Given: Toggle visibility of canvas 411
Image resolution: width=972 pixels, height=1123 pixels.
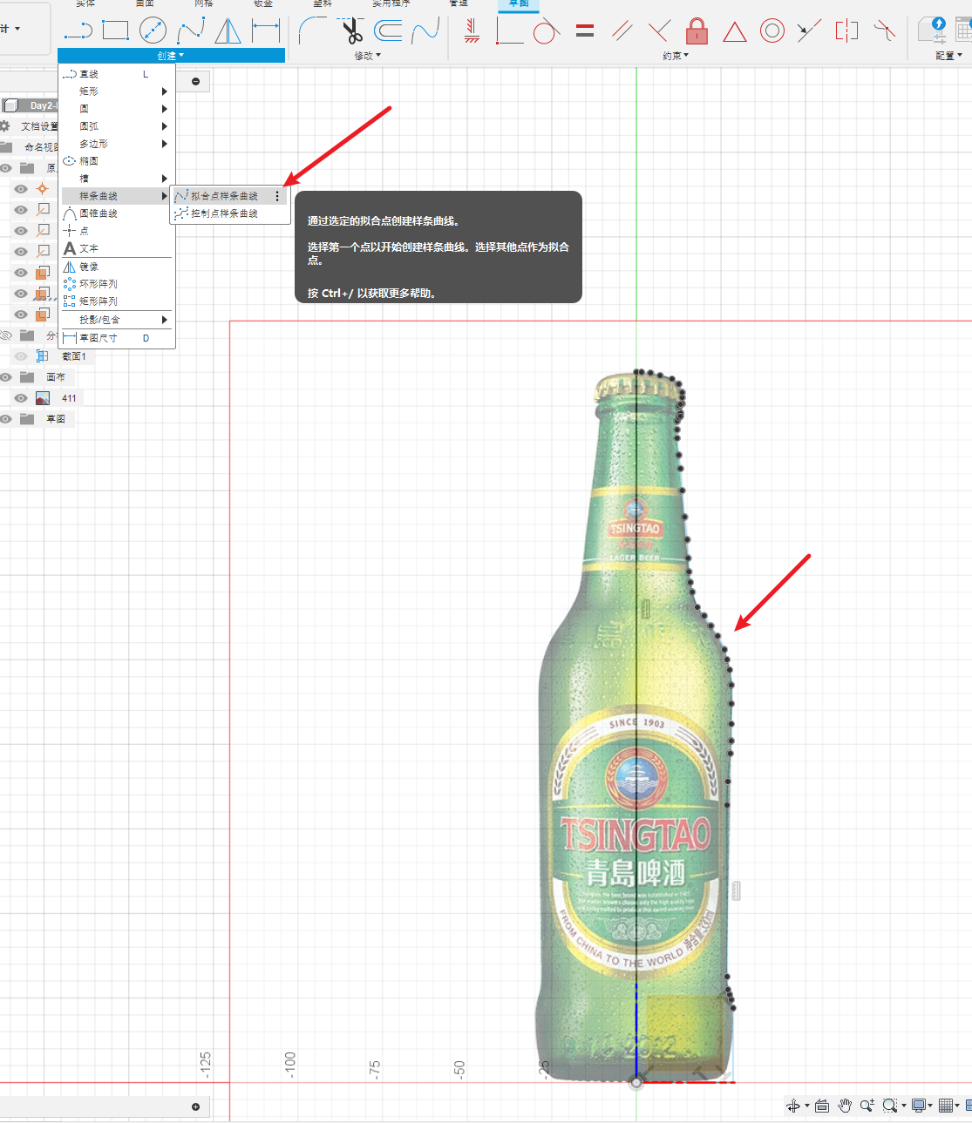Looking at the screenshot, I should (21, 398).
